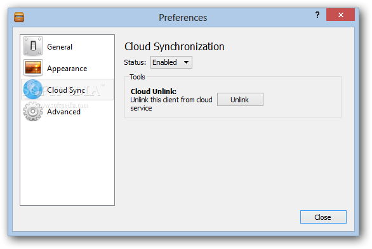Image resolution: width=372 pixels, height=249 pixels.
Task: Click the Cloud Synchronization heading
Action: (175, 46)
